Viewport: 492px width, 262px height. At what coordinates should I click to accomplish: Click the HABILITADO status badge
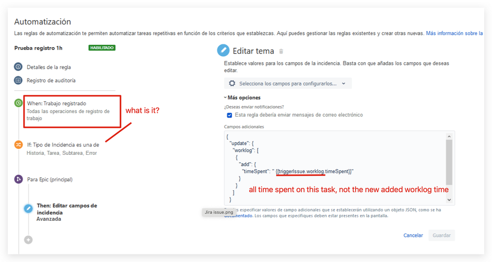102,48
